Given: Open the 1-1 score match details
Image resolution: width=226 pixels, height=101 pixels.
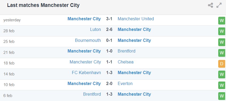Looking at the screenshot, I should [x=109, y=62].
